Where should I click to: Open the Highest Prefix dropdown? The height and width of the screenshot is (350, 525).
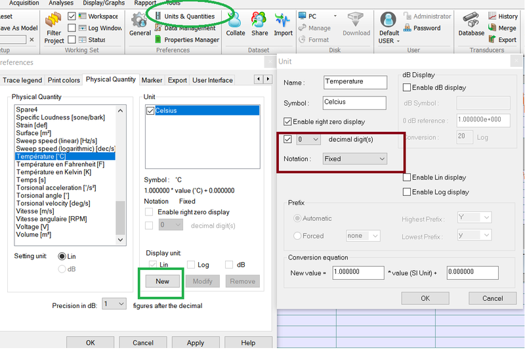474,218
